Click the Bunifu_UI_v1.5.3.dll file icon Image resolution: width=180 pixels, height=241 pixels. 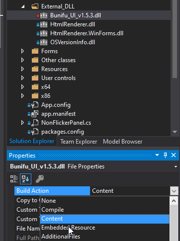click(x=44, y=15)
